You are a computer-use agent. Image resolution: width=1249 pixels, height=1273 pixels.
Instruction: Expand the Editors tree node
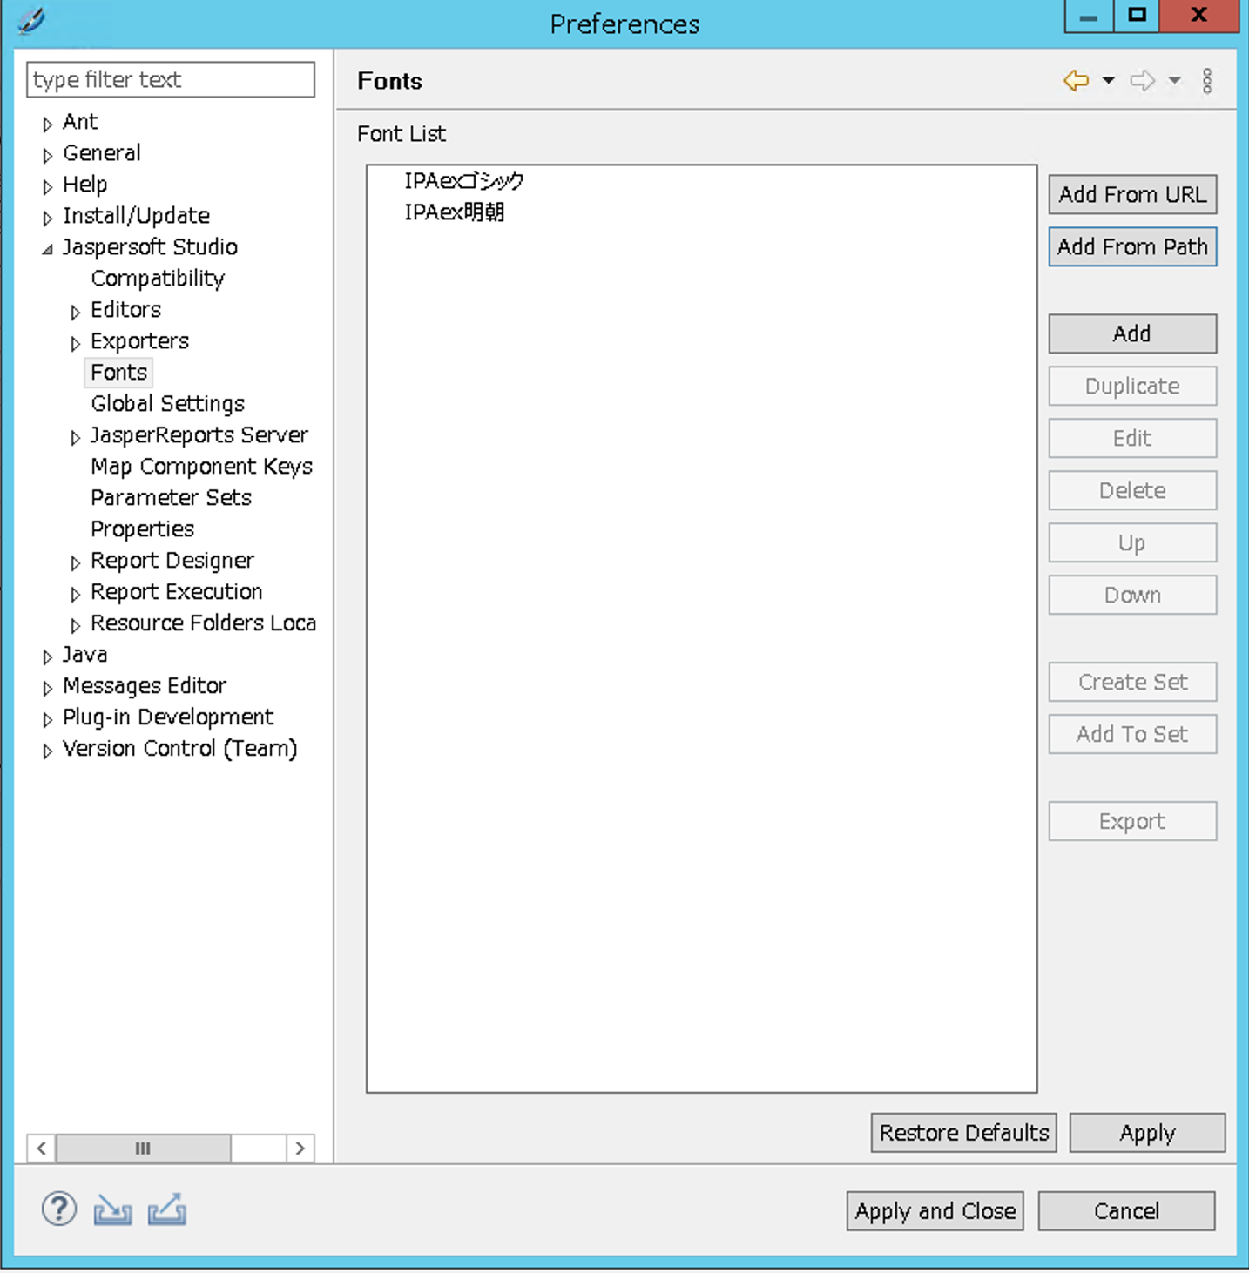75,312
